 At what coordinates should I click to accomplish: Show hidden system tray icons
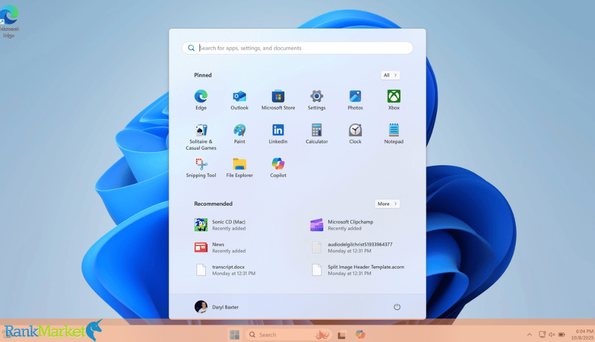[x=529, y=334]
